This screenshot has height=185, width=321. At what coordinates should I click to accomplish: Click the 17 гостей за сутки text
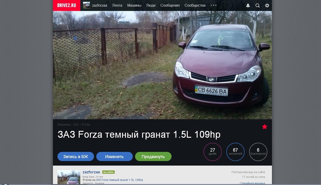253,177
